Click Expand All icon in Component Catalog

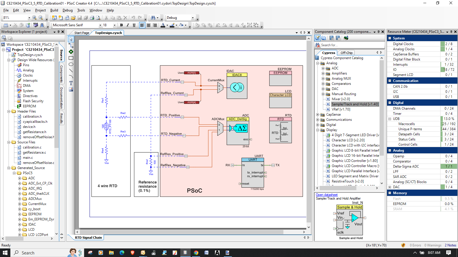(332, 38)
